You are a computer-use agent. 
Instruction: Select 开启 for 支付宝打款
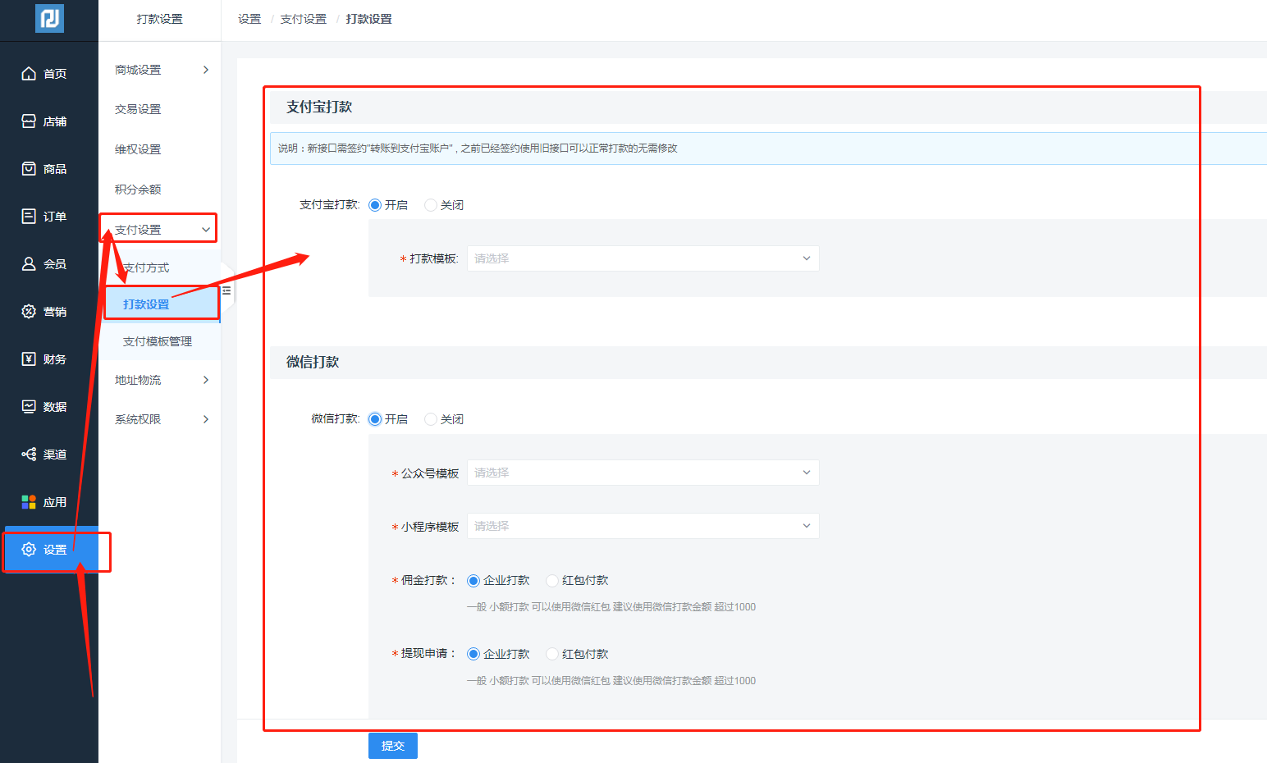tap(375, 205)
